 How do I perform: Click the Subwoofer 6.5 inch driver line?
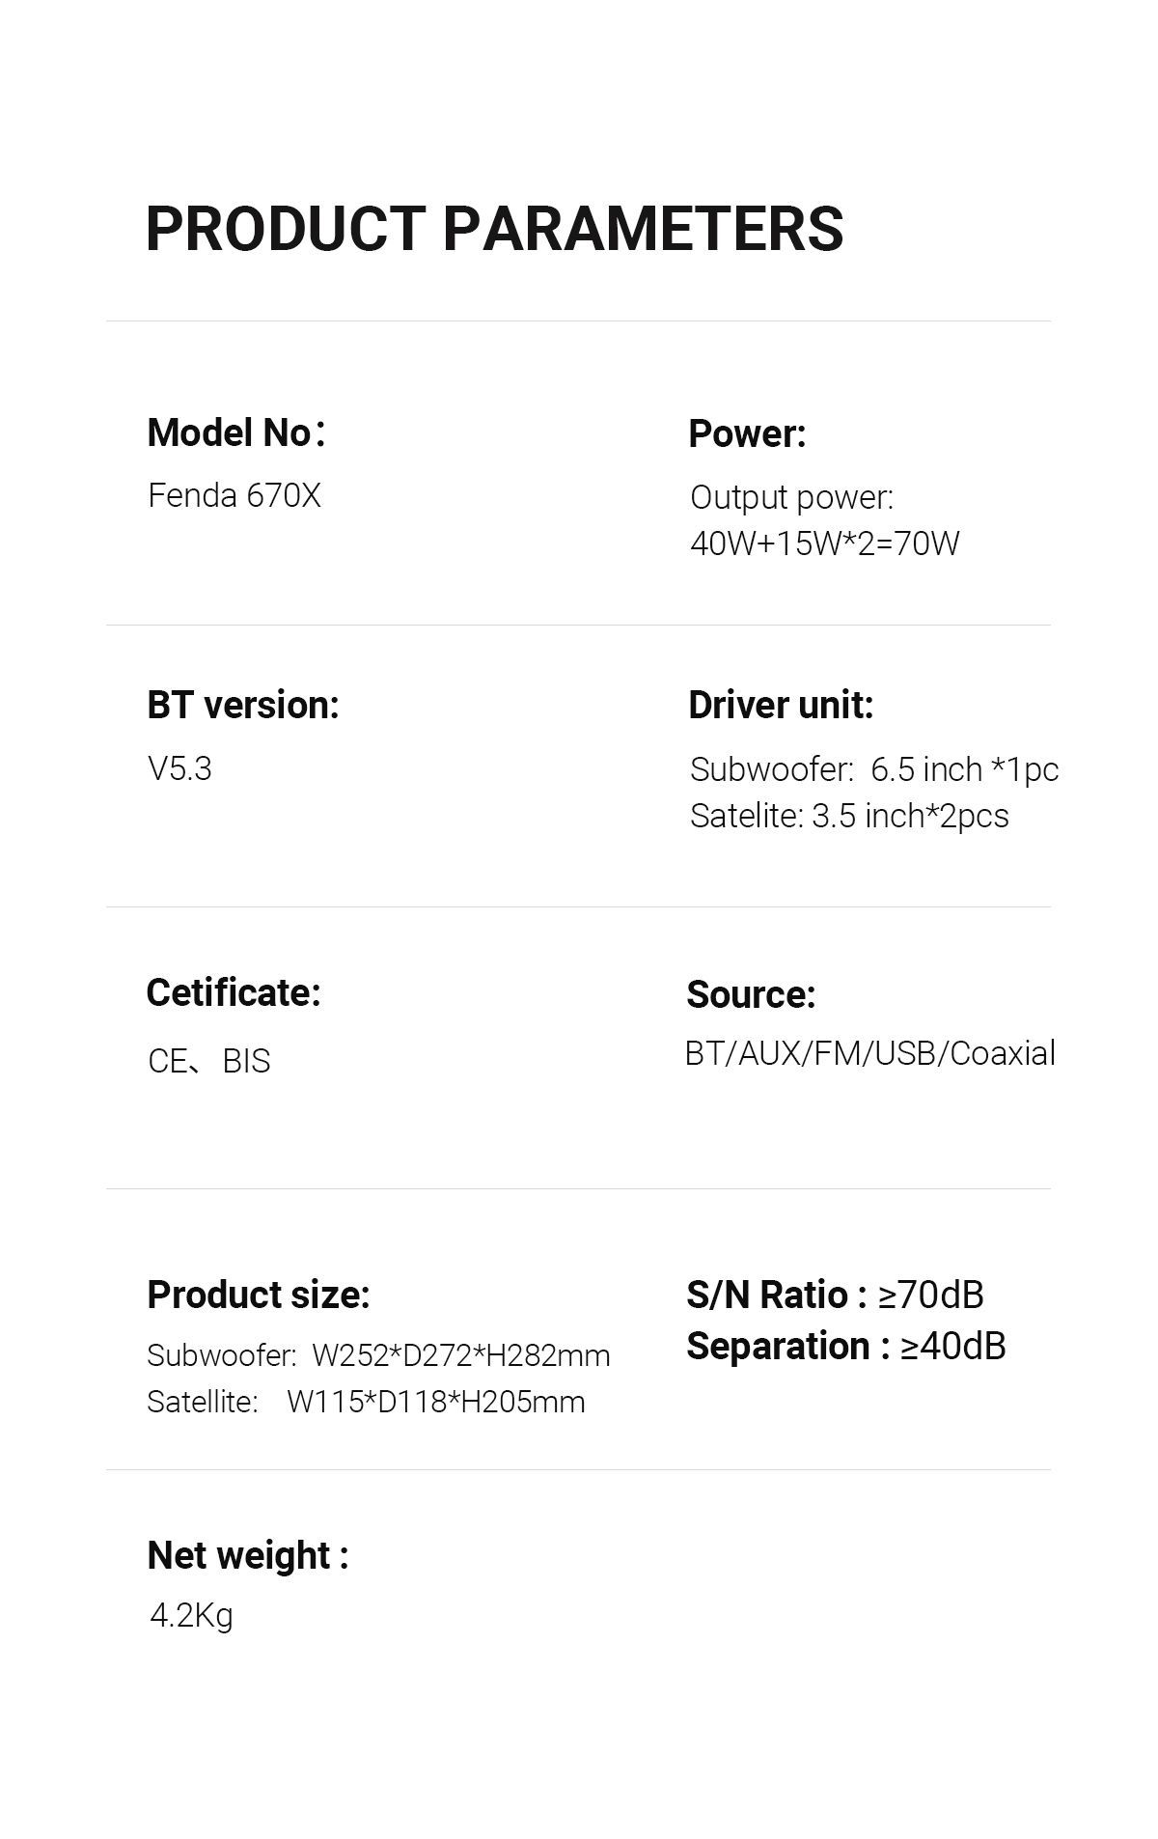[873, 769]
